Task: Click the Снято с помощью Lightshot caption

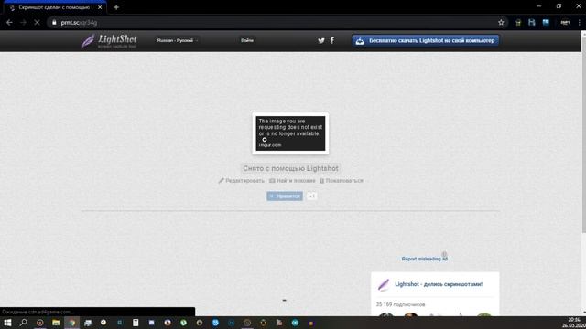Action: [x=291, y=168]
